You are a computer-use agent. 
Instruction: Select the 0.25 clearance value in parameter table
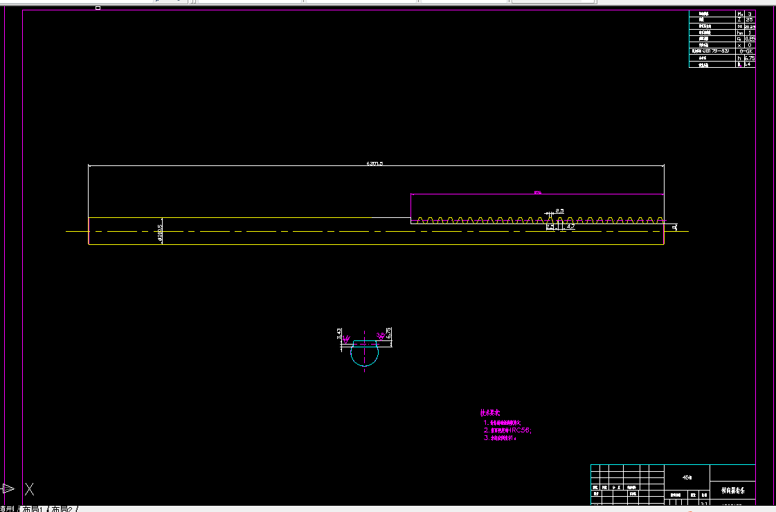(x=749, y=39)
